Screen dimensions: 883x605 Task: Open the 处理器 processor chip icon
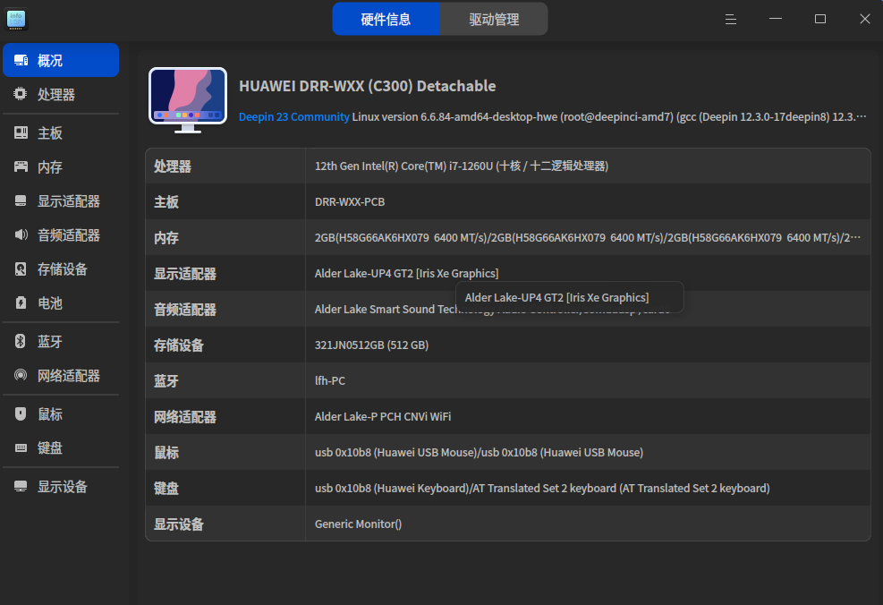[x=21, y=94]
